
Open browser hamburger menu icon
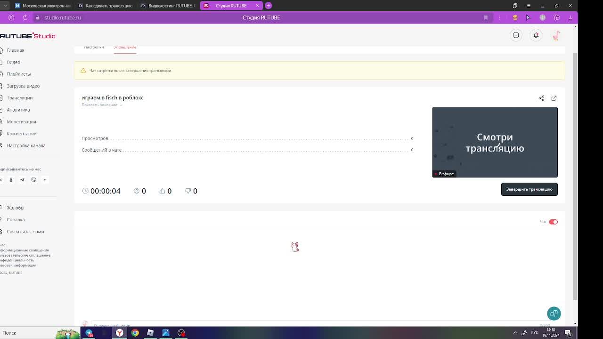(x=529, y=6)
